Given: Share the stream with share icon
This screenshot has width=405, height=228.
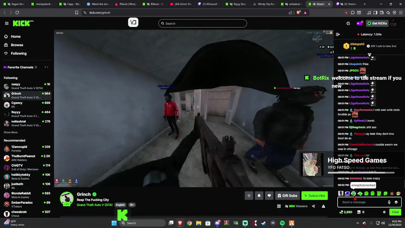Looking at the screenshot, I should click(x=313, y=206).
